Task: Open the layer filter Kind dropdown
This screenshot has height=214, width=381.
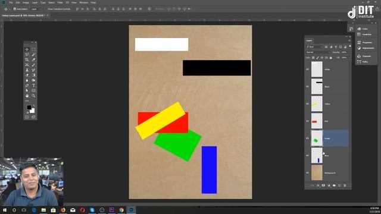Action: click(314, 47)
